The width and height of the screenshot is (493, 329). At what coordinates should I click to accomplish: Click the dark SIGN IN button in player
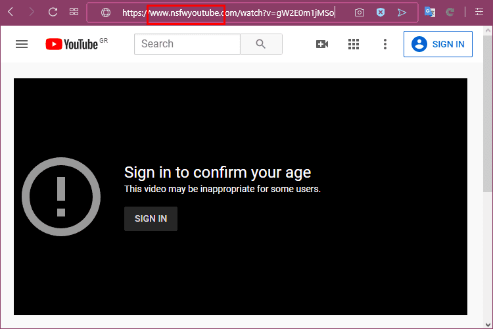[x=151, y=219]
